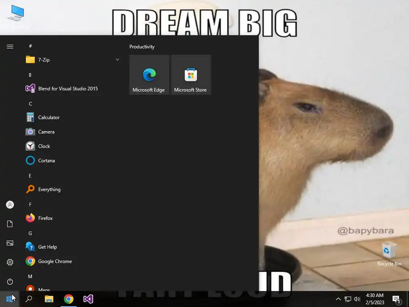The width and height of the screenshot is (409, 307).
Task: Click the Windows Start button
Action: coord(10,299)
